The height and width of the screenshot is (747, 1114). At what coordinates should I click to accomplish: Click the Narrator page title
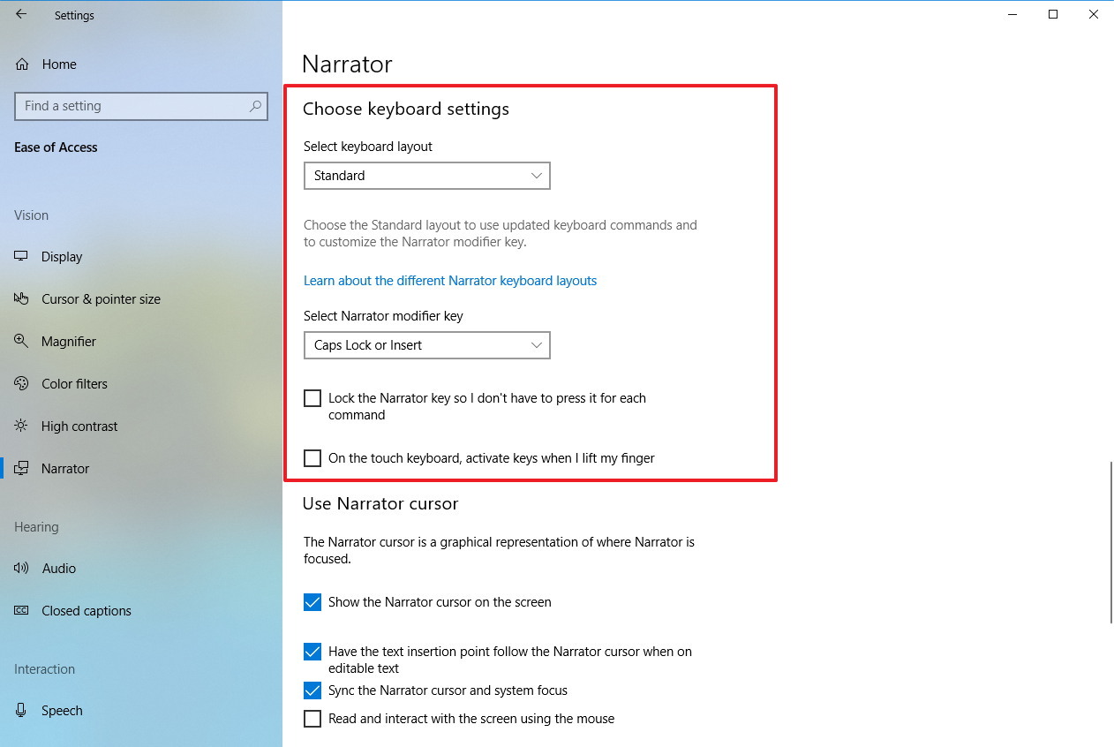(x=347, y=64)
